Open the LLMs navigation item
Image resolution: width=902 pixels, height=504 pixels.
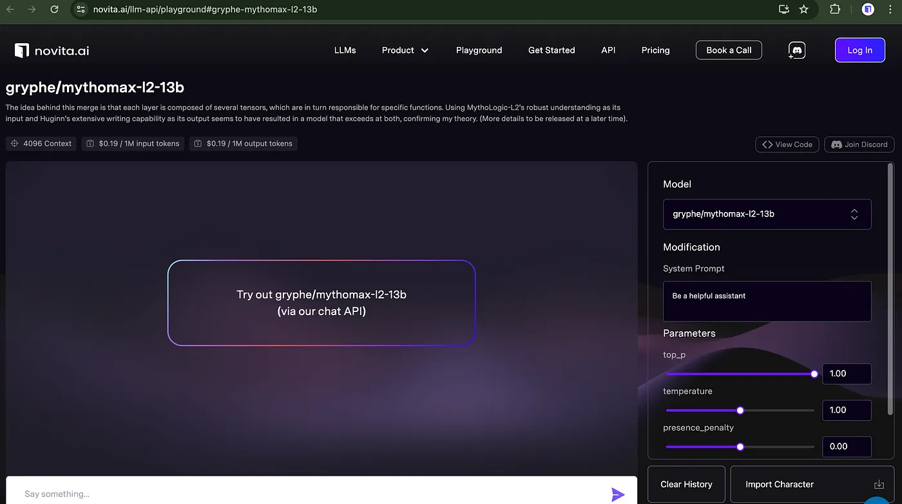(x=345, y=50)
